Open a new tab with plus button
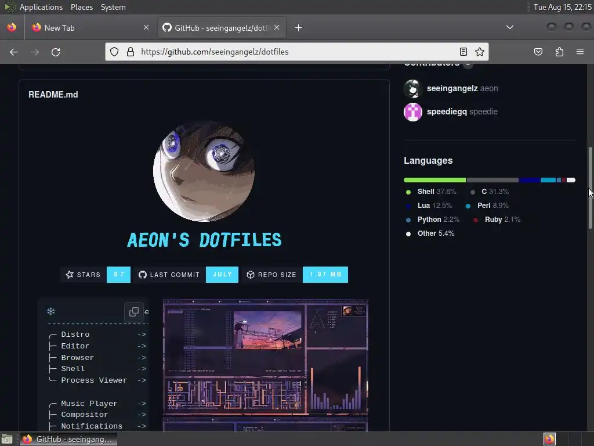This screenshot has width=594, height=446. tap(299, 28)
